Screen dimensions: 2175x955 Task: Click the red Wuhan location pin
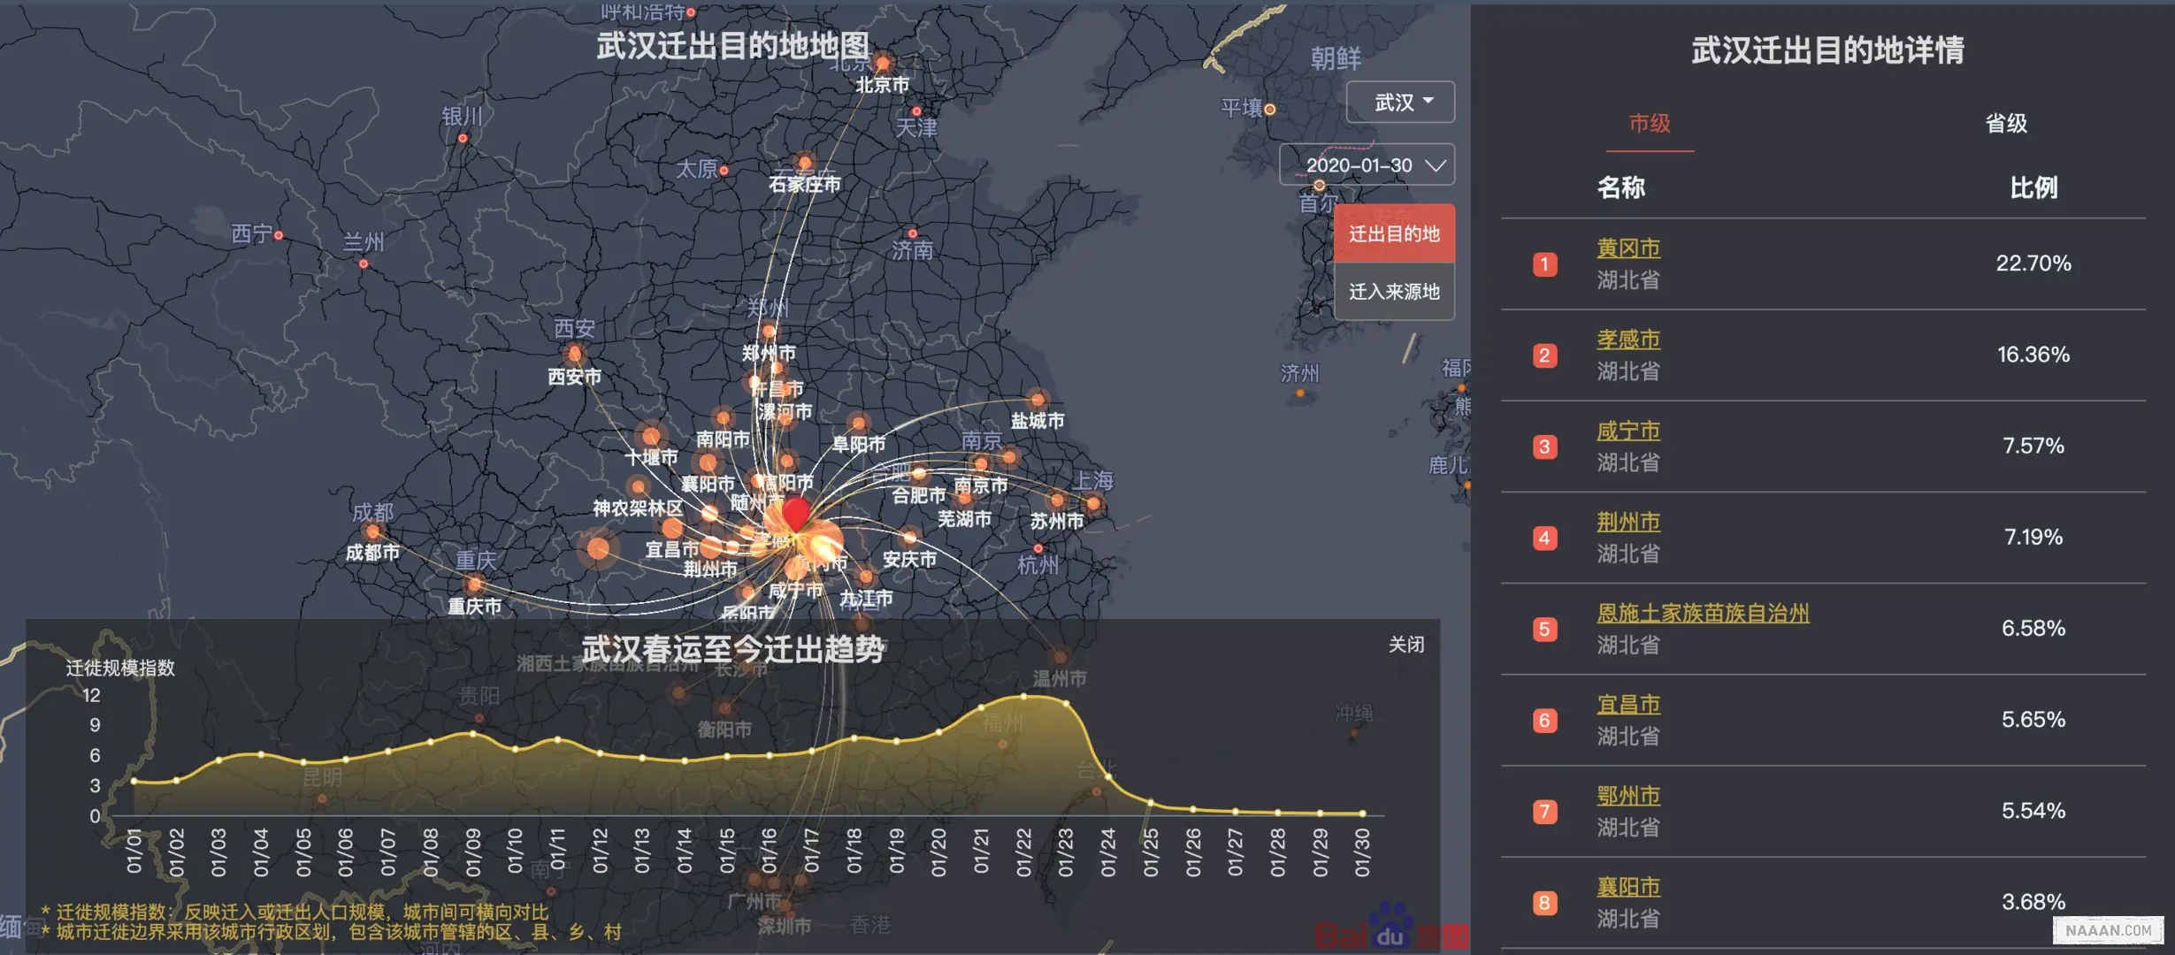click(x=796, y=514)
